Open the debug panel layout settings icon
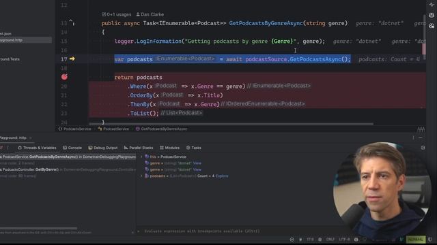Viewport: 437px width, 245px height. pos(423,148)
